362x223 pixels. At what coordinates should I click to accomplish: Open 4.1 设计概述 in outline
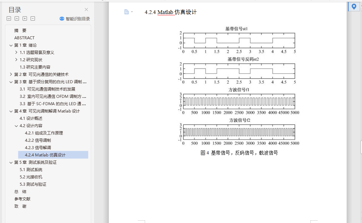point(31,118)
